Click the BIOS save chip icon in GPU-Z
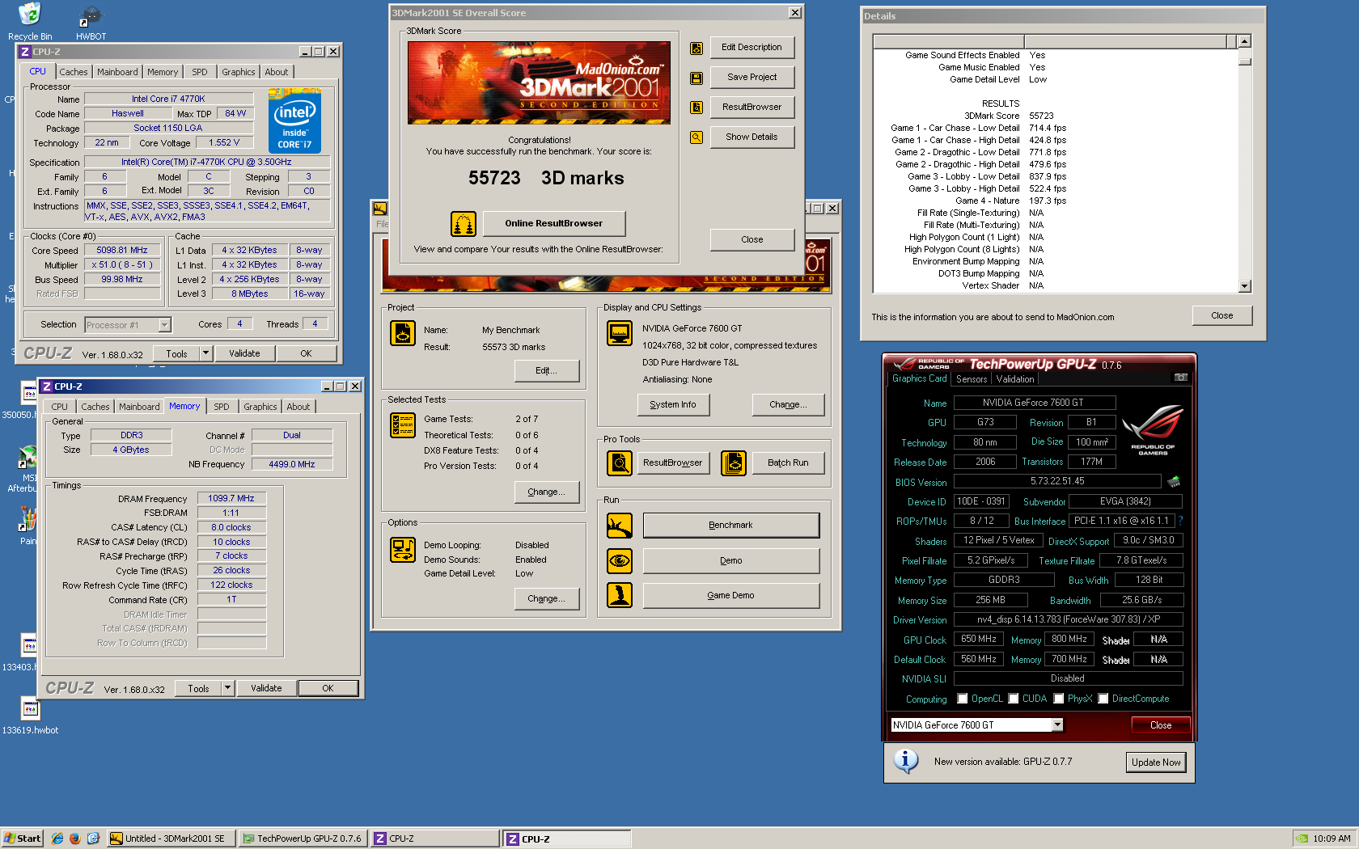The width and height of the screenshot is (1359, 849). click(x=1174, y=482)
